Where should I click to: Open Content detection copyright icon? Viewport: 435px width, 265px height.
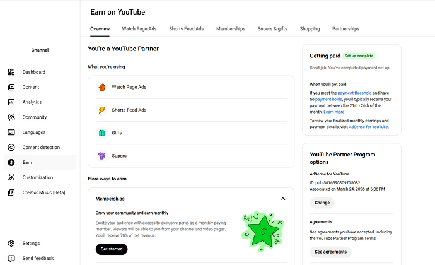11,147
